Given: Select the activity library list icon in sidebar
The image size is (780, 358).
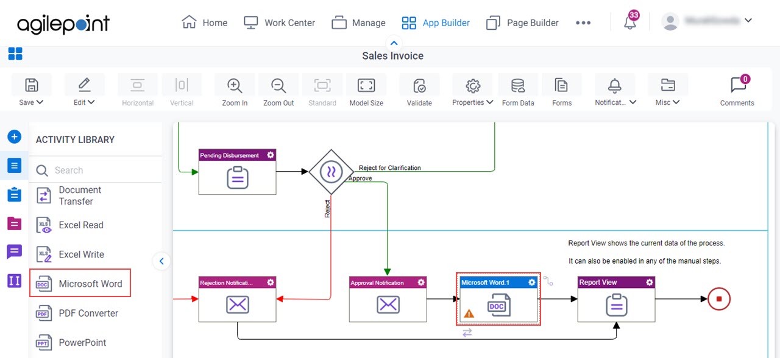Looking at the screenshot, I should tap(14, 165).
